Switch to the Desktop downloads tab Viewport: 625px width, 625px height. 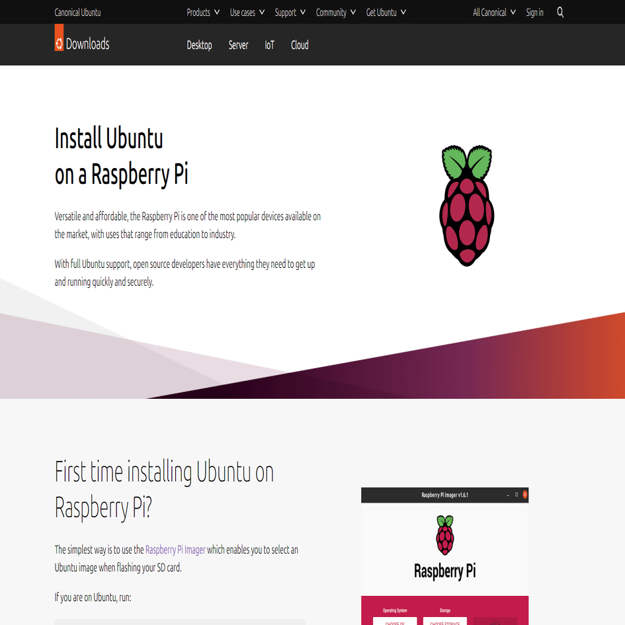[x=199, y=45]
